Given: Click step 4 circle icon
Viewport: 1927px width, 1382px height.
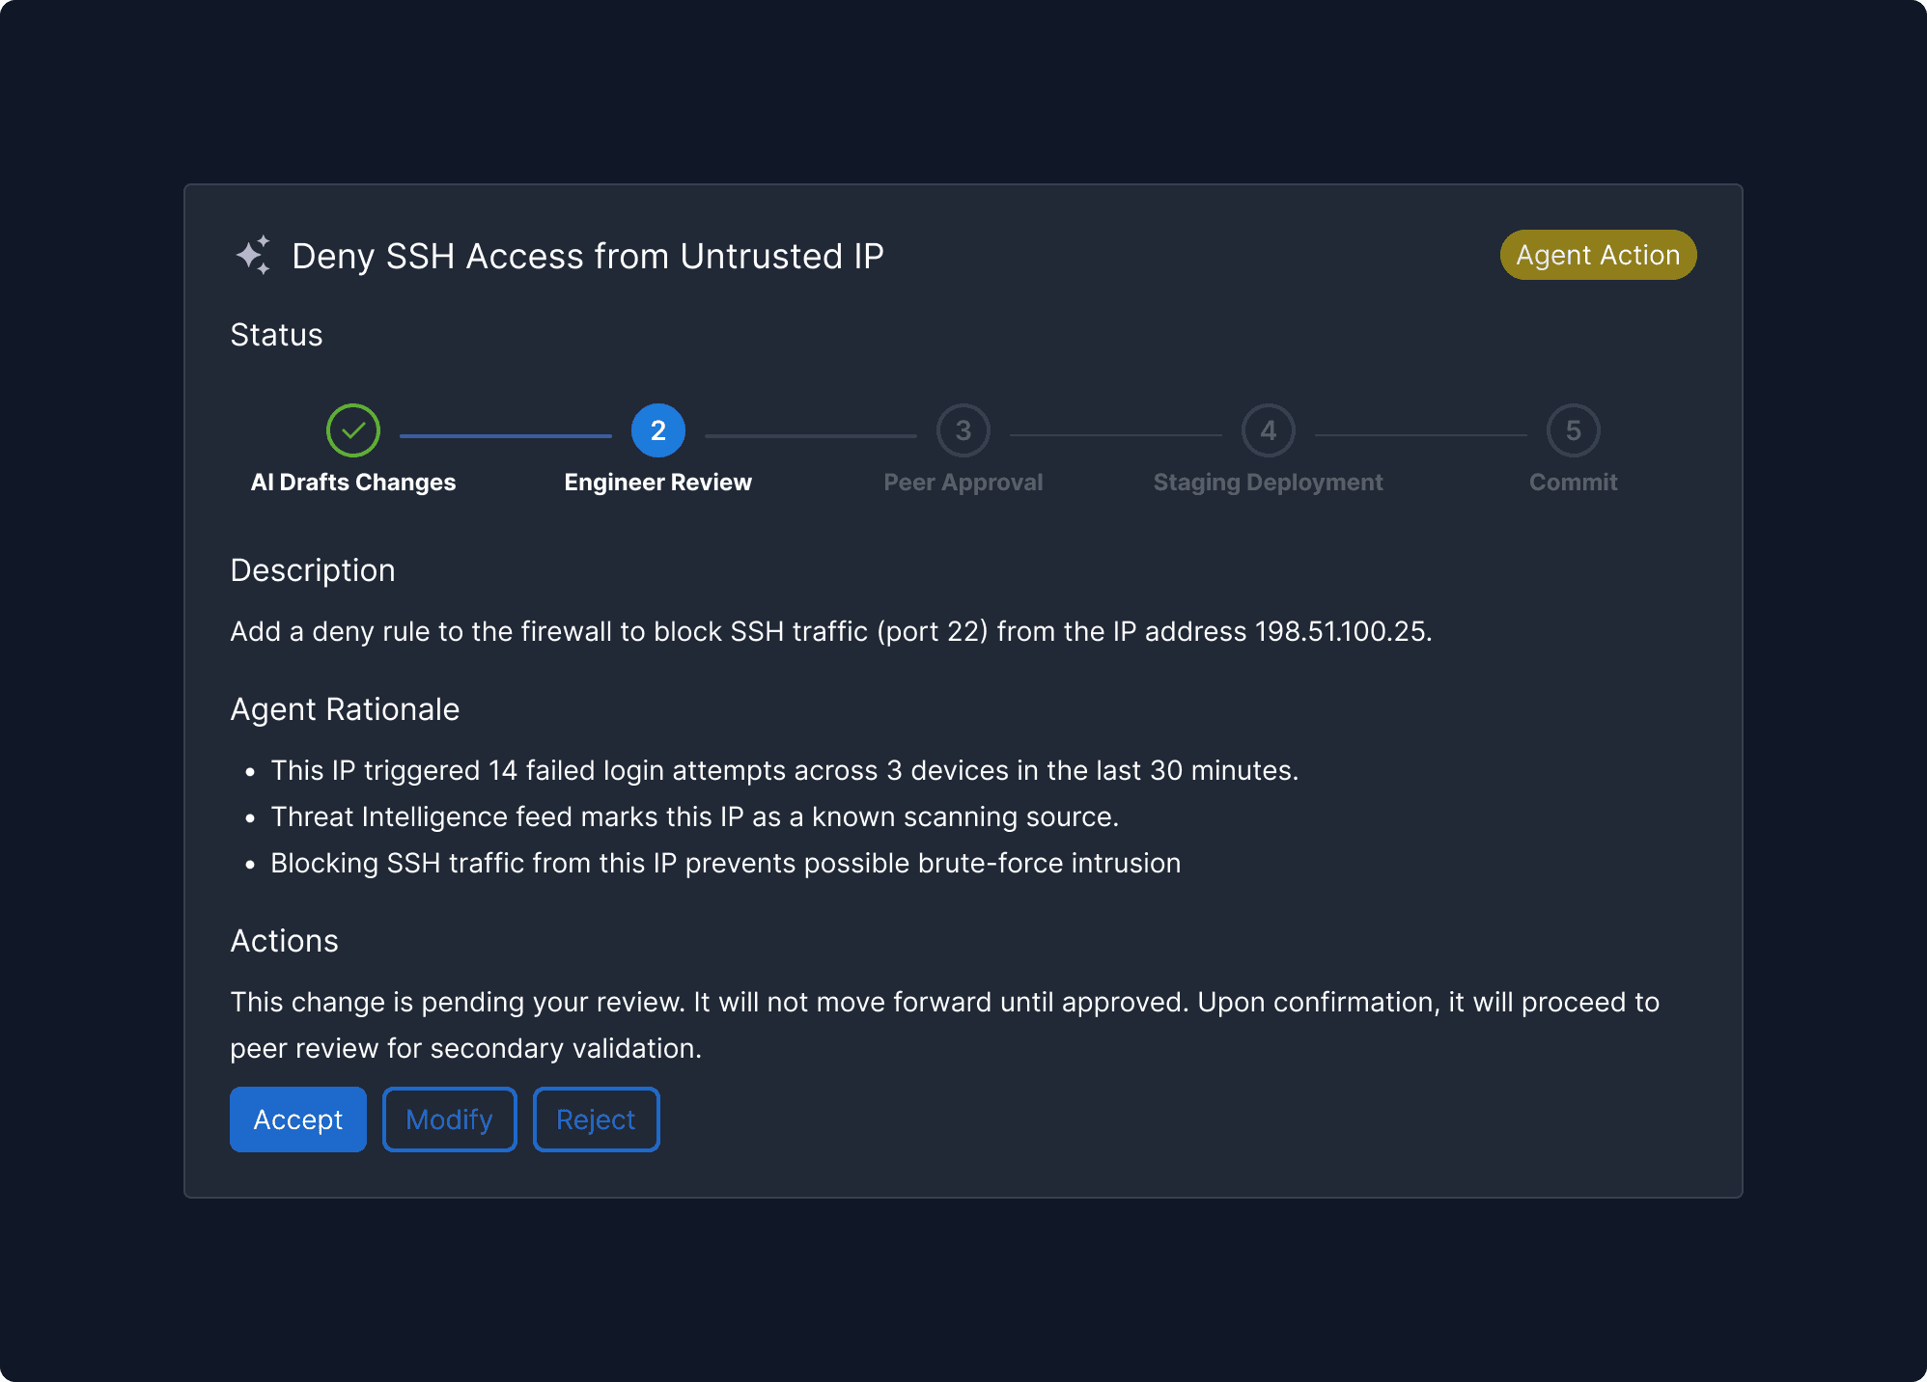Looking at the screenshot, I should pos(1269,430).
